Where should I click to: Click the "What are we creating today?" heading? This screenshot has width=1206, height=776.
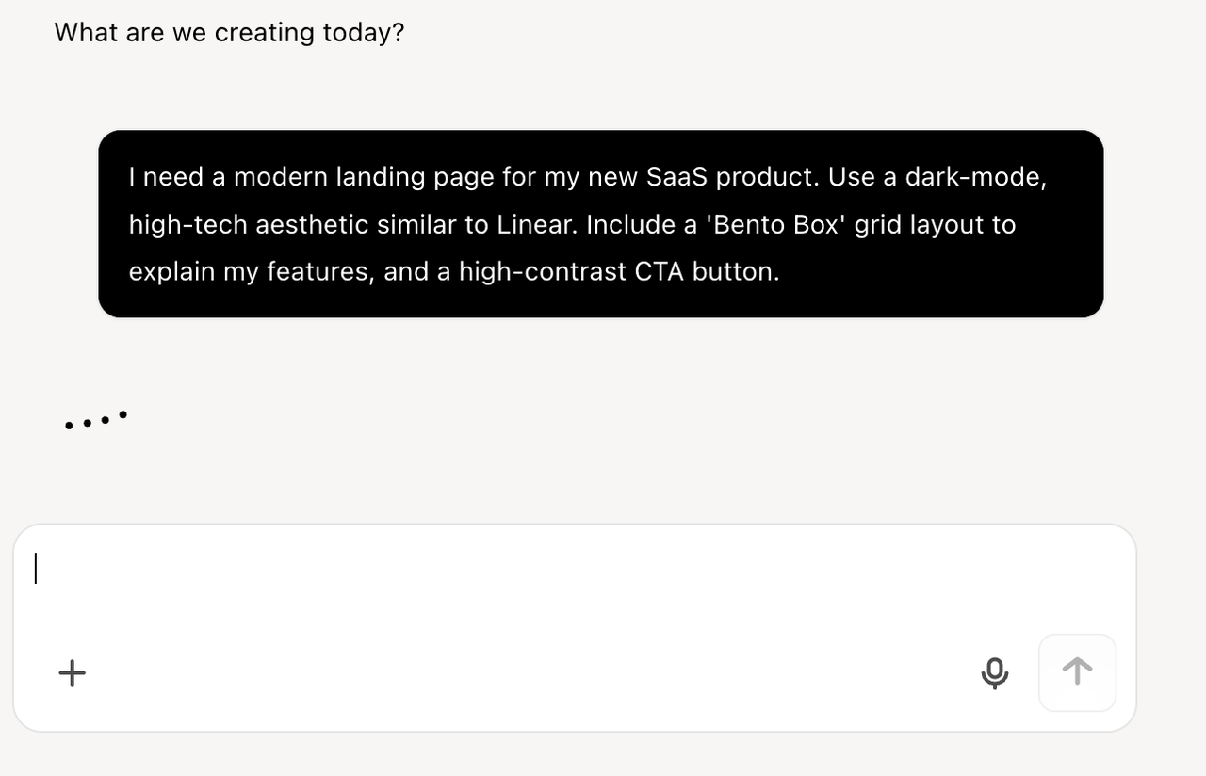pyautogui.click(x=229, y=33)
